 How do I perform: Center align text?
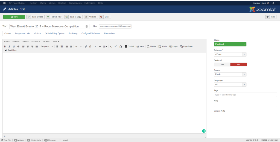pyautogui.click(x=28, y=46)
